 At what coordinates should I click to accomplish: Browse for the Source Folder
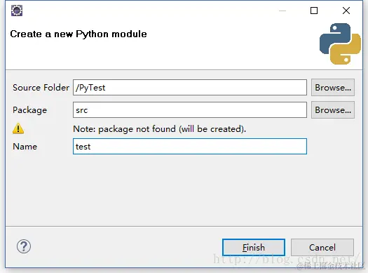(333, 88)
